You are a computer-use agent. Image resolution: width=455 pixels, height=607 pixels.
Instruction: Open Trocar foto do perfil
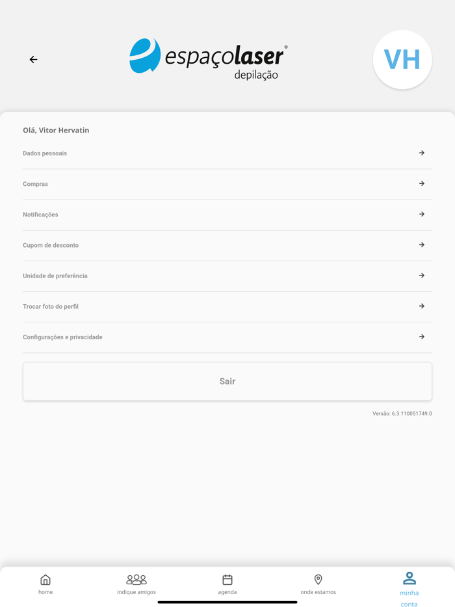click(x=227, y=307)
